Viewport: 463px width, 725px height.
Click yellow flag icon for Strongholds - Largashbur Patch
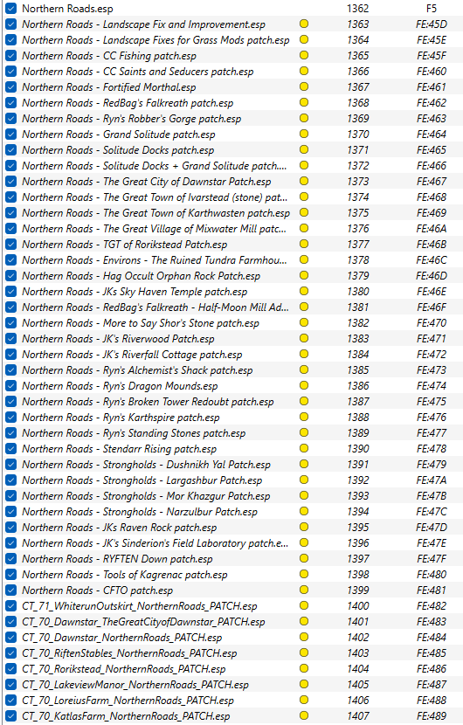click(304, 480)
